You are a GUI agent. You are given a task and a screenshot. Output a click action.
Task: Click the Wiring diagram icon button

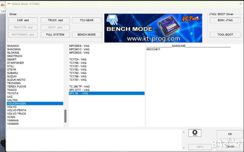coord(195,133)
